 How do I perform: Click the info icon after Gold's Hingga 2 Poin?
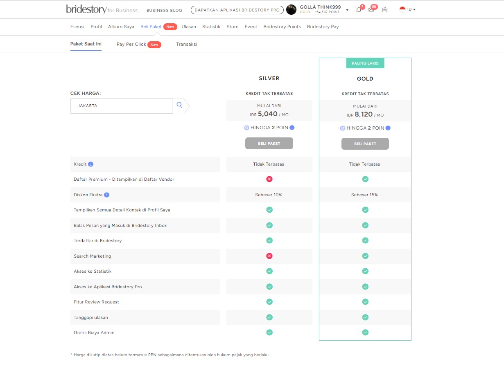(x=388, y=128)
